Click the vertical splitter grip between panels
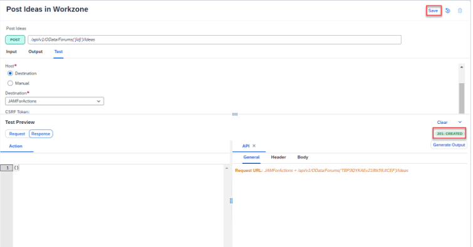This screenshot has width=473, height=247. [231, 201]
